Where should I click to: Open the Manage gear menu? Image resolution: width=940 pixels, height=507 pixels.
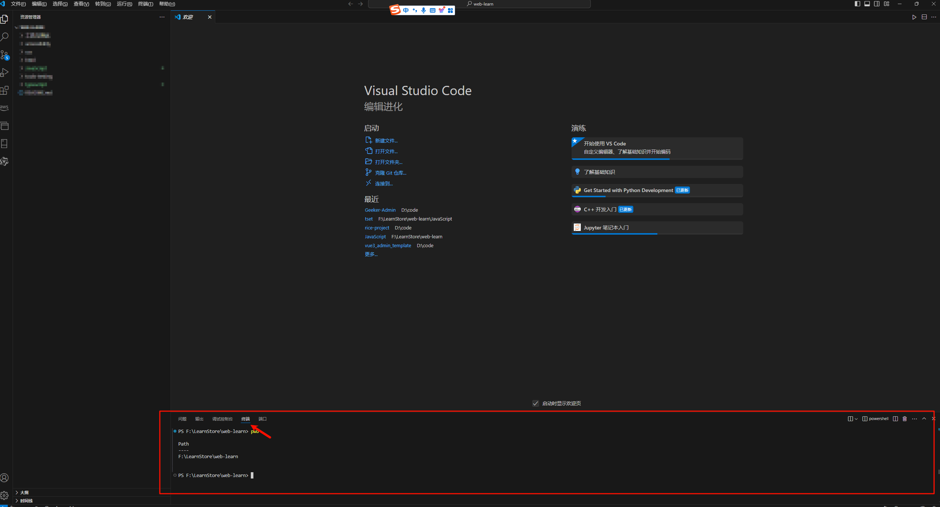tap(4, 495)
